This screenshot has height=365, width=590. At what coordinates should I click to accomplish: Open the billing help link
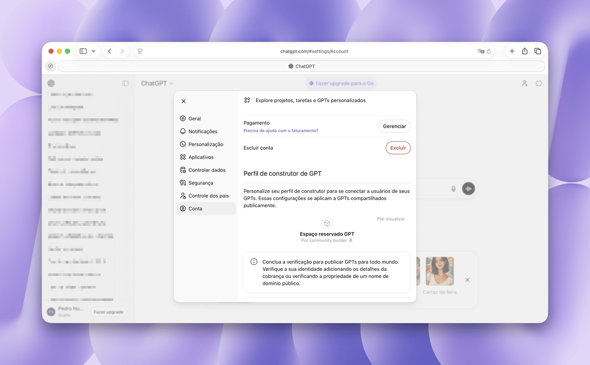point(280,131)
